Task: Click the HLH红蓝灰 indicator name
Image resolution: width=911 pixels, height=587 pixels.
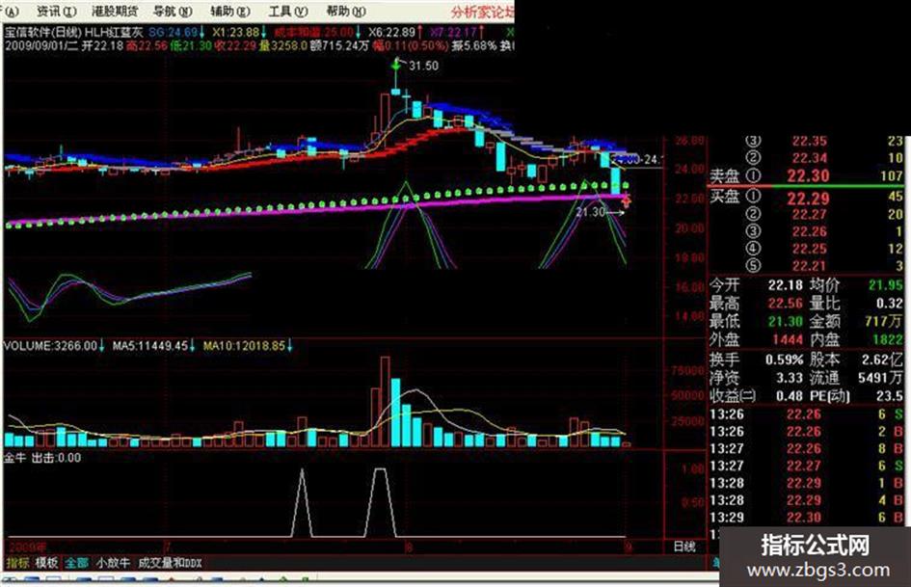Action: (114, 32)
